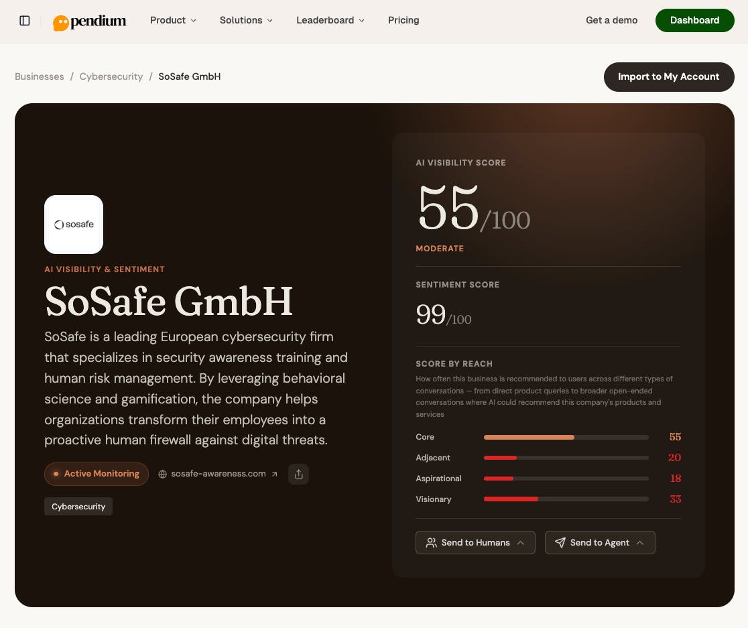The width and height of the screenshot is (748, 628).
Task: Click the large 55/100 visibility score
Action: (x=473, y=208)
